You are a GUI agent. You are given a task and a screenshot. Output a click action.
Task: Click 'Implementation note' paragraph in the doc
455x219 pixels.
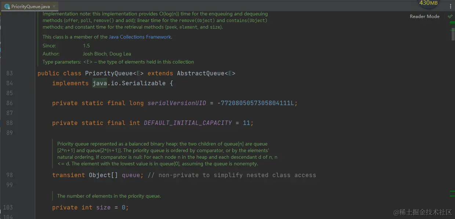(x=155, y=20)
